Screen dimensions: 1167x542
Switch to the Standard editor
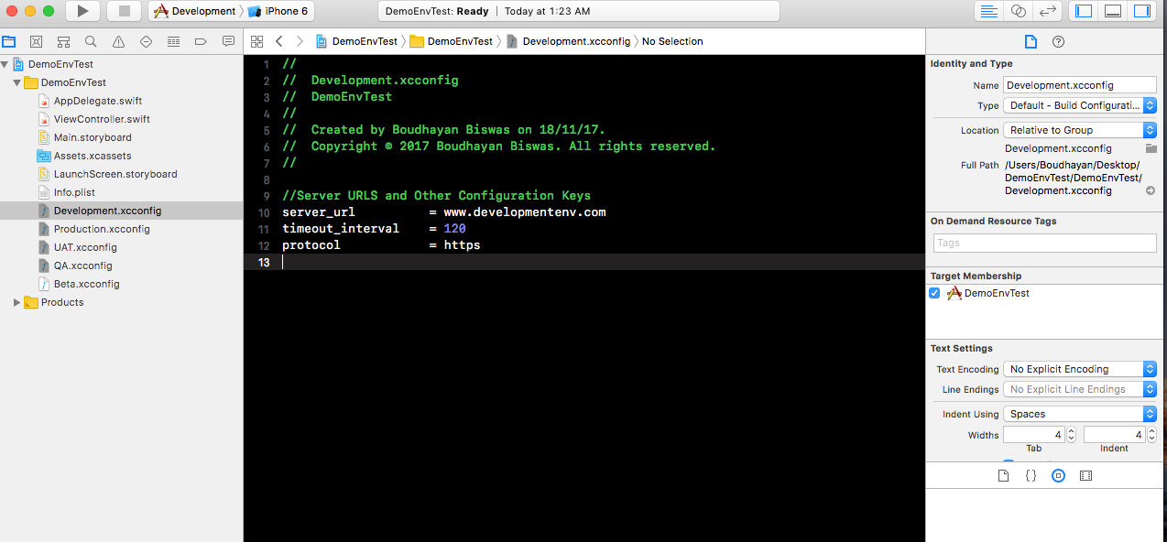989,11
